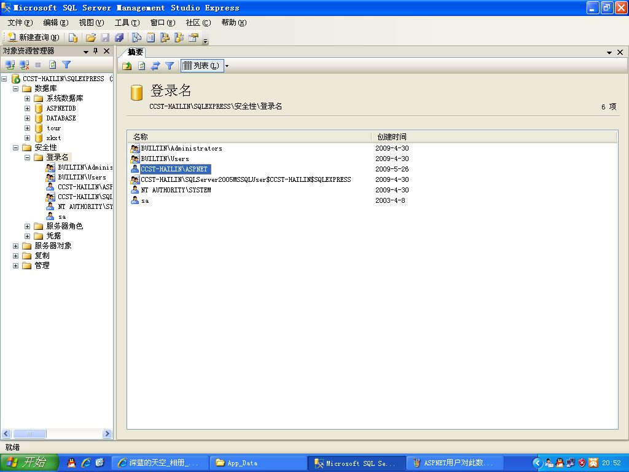Expand the xkxt database node
This screenshot has height=472, width=629.
point(27,138)
